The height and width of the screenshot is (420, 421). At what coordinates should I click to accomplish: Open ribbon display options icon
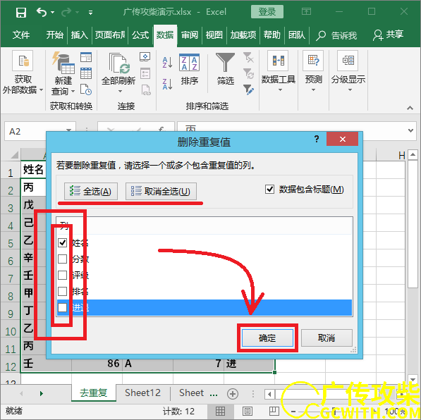pos(306,11)
